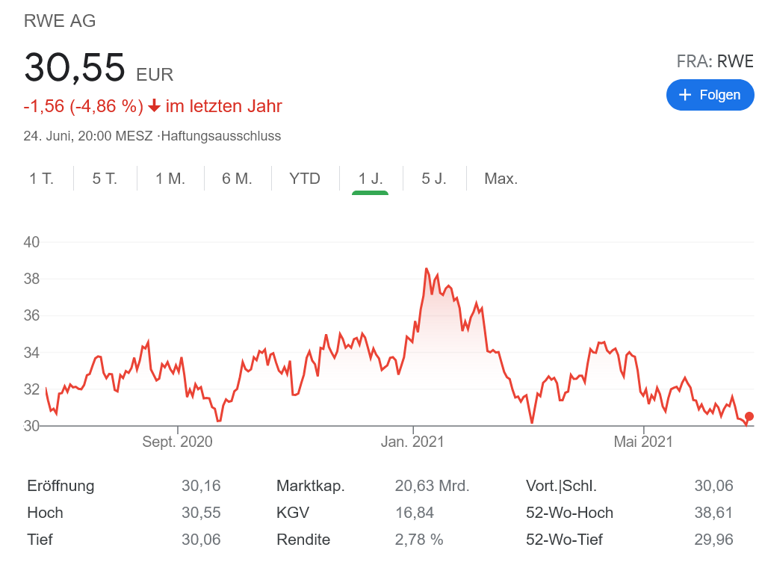Screen dimensions: 762x565
Task: Switch to the 5 T. time range
Action: click(x=104, y=178)
